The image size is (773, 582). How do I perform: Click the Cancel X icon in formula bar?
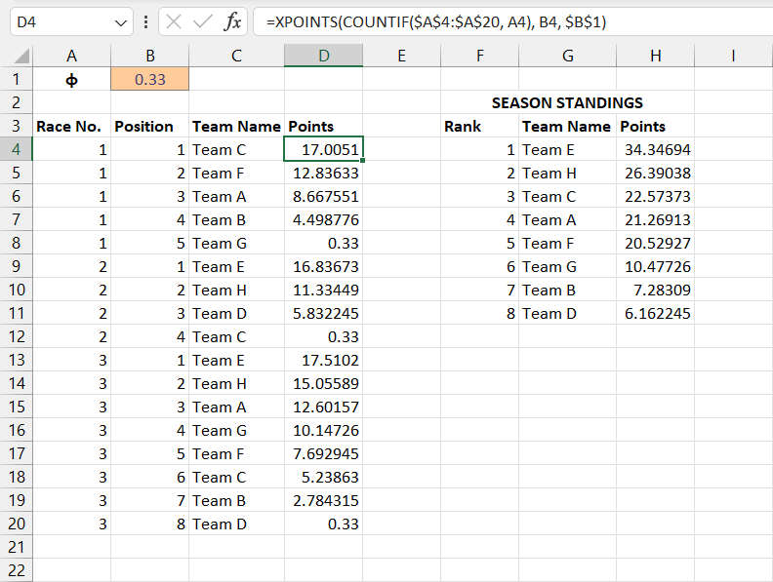[x=173, y=21]
